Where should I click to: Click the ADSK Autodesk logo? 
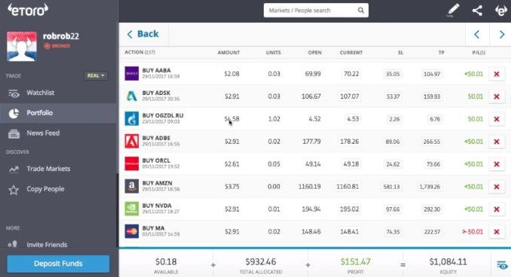[x=132, y=96]
